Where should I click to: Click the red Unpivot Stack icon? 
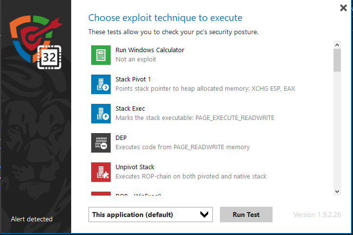[101, 172]
